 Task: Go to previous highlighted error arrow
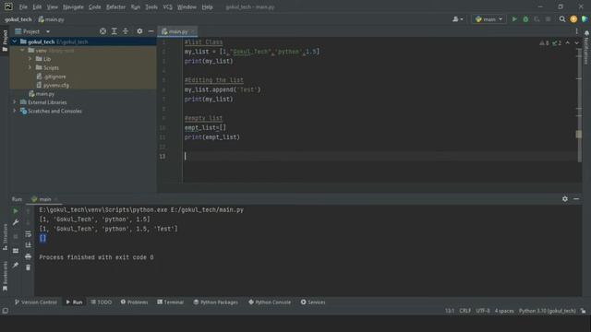(x=568, y=43)
